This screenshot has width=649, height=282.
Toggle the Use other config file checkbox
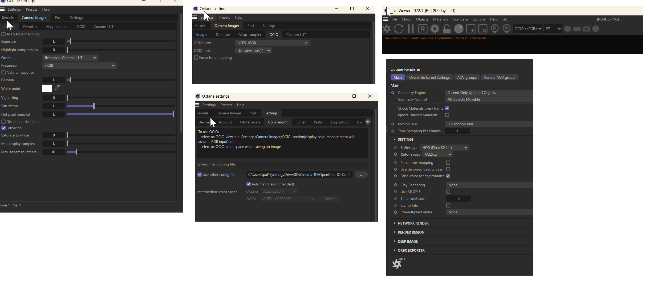point(200,175)
